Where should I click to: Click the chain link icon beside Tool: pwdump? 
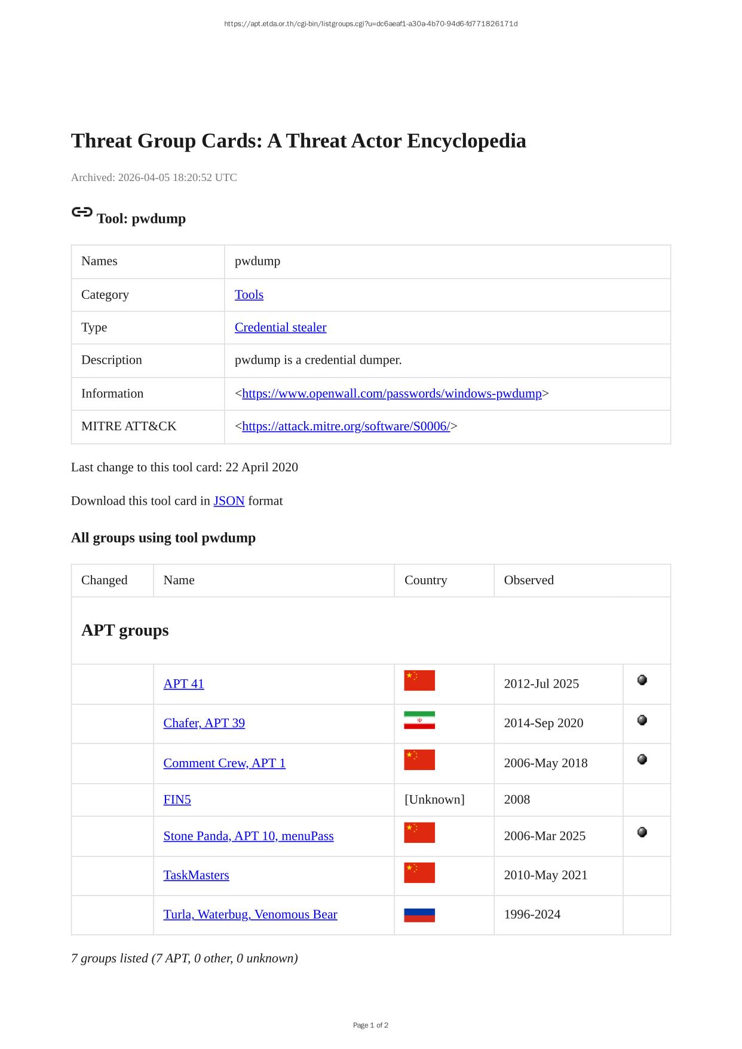(82, 212)
